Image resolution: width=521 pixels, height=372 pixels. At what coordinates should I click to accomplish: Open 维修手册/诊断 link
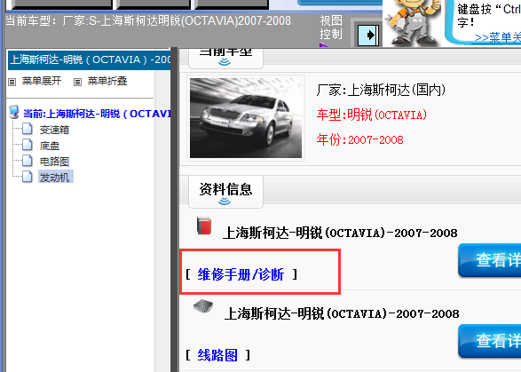pyautogui.click(x=241, y=274)
